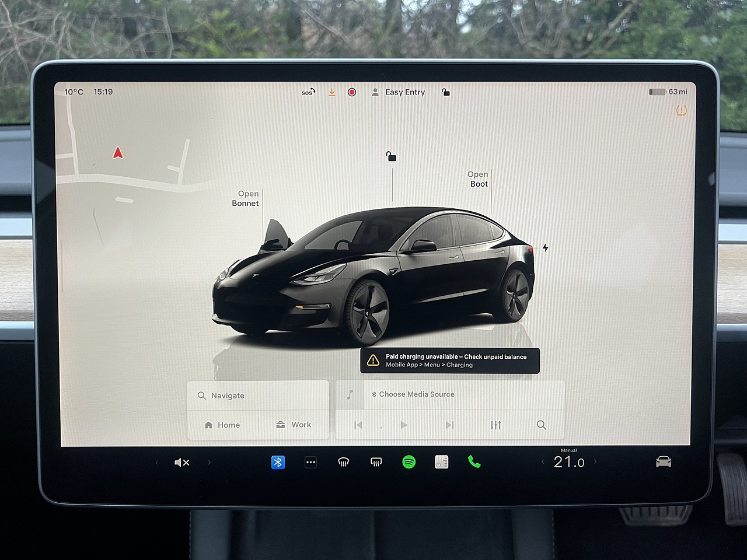Image resolution: width=747 pixels, height=560 pixels.
Task: Tap the Navigate search field
Action: tap(257, 395)
